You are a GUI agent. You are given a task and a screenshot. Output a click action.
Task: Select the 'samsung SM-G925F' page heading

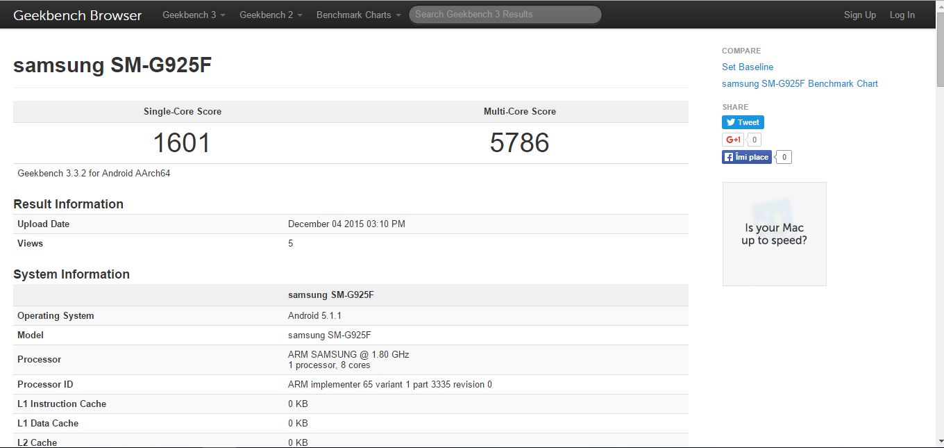[112, 65]
